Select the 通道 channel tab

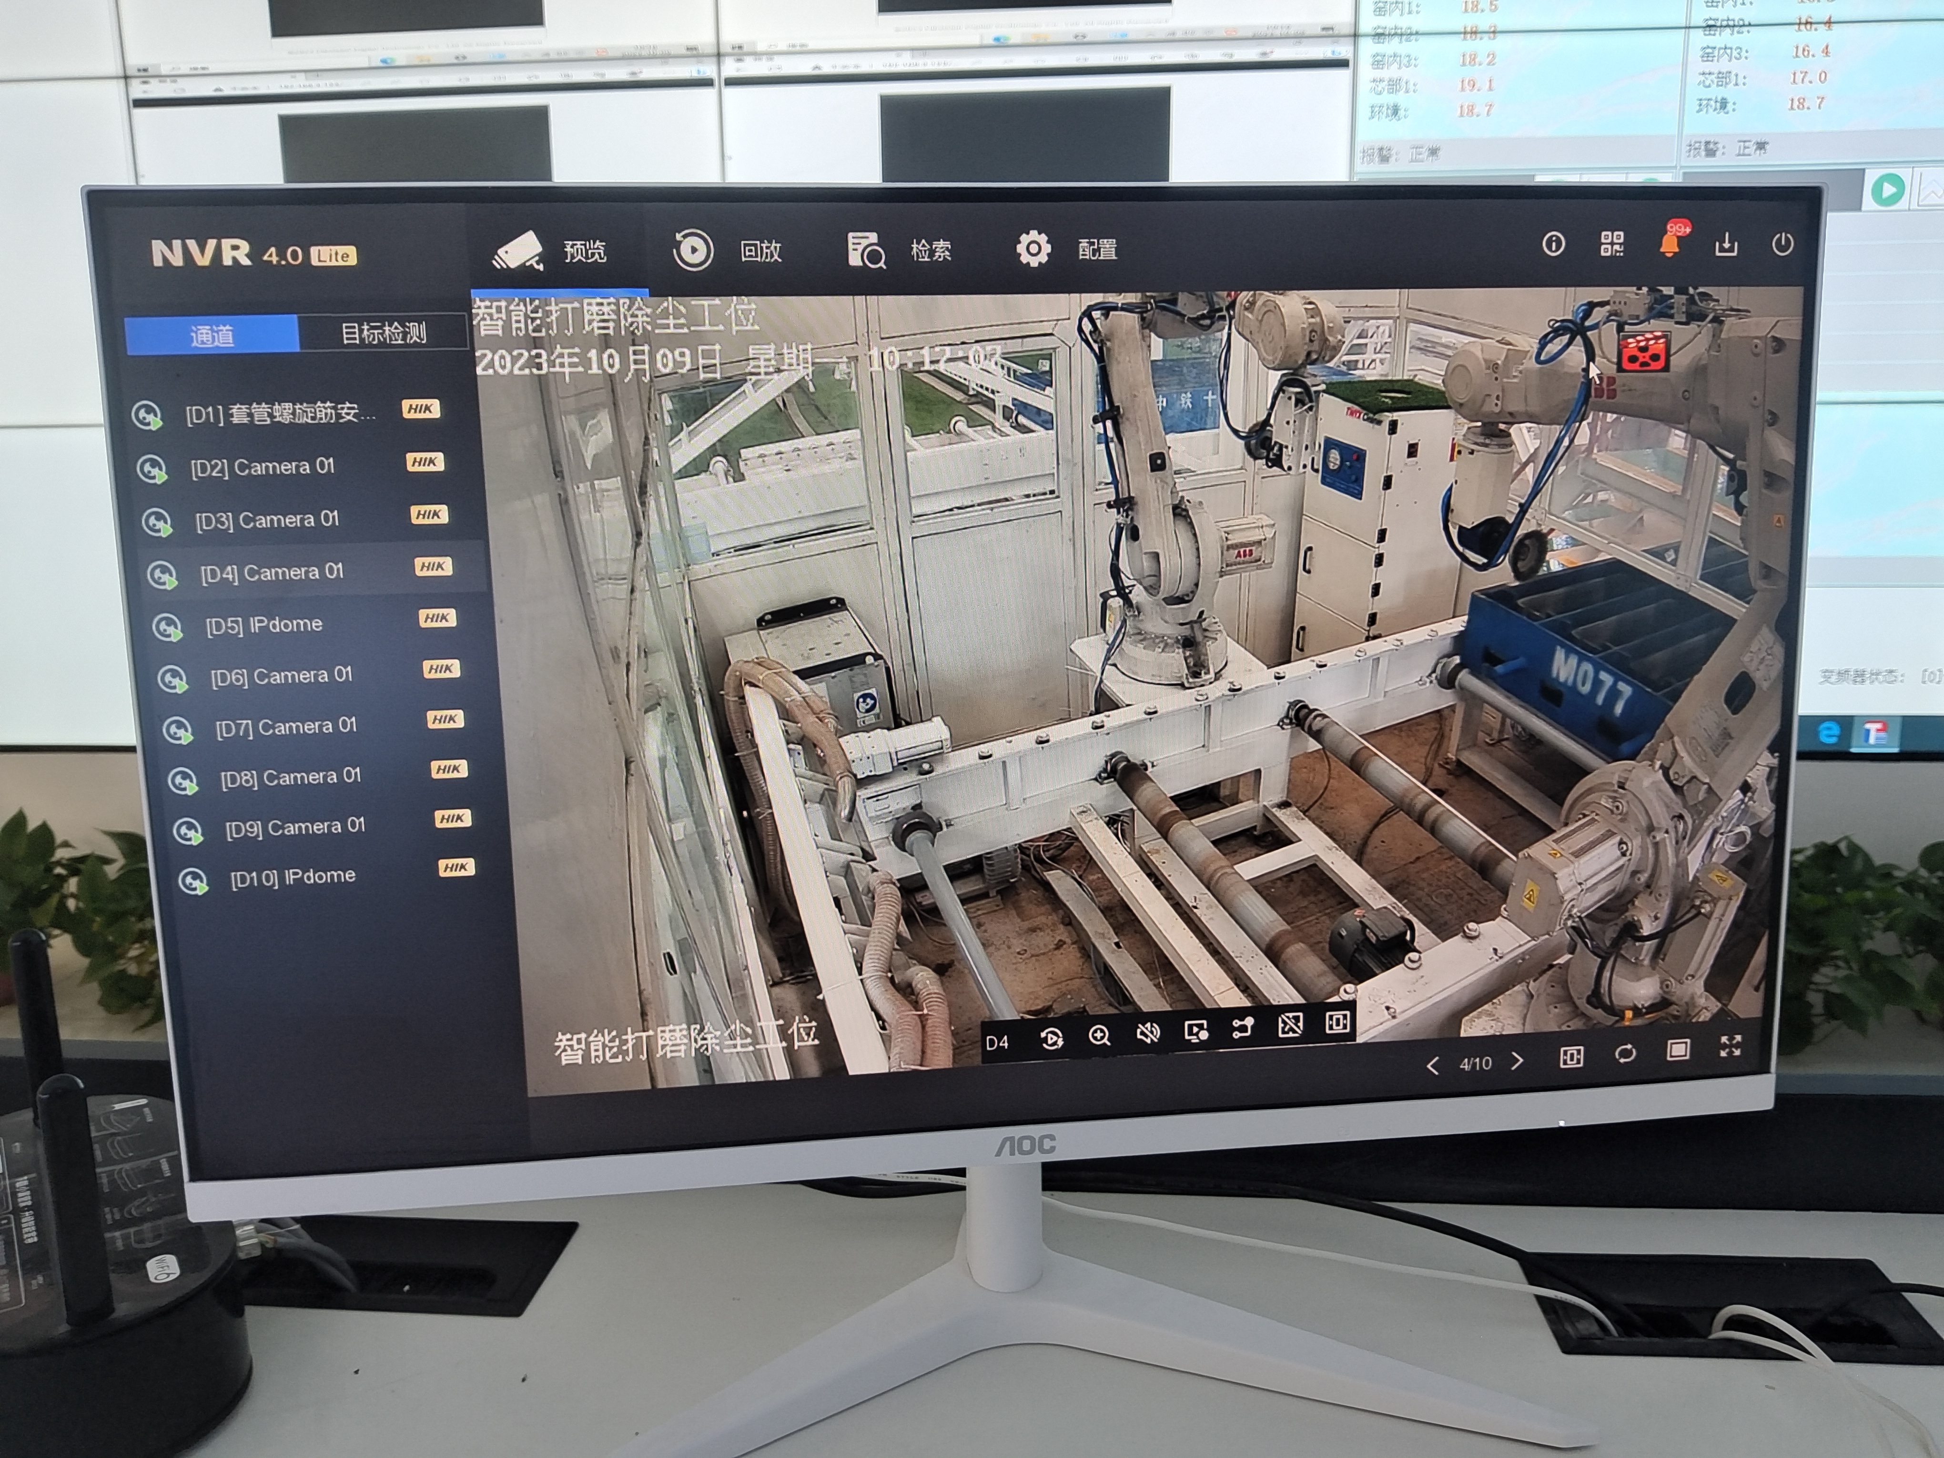212,336
